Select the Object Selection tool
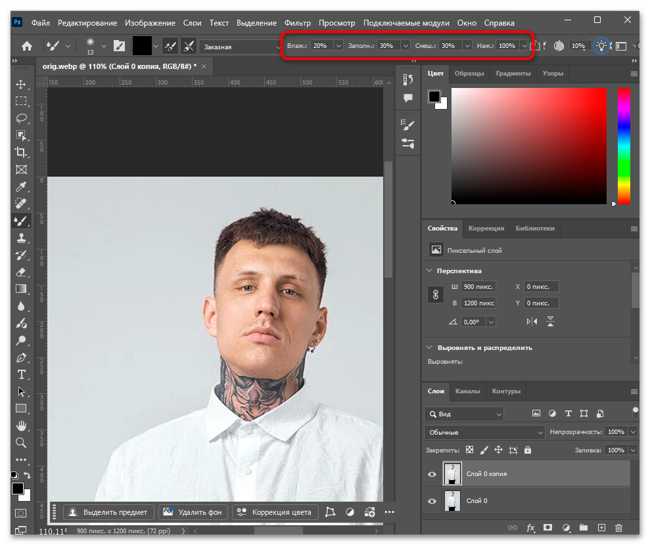 coord(21,135)
